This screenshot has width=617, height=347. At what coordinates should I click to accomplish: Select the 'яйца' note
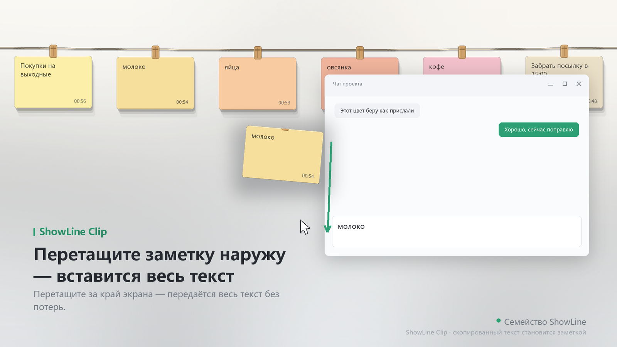click(x=258, y=84)
